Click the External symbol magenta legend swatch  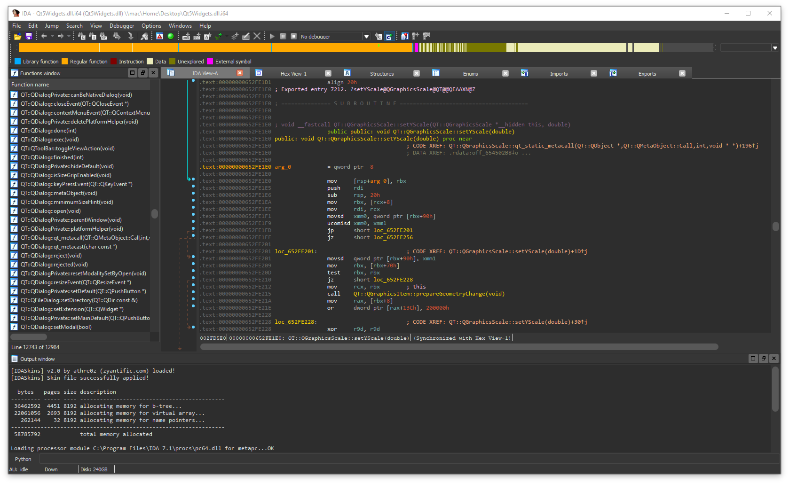click(210, 62)
